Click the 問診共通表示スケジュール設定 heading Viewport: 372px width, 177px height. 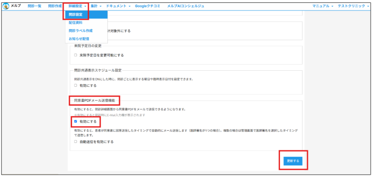tap(98, 70)
